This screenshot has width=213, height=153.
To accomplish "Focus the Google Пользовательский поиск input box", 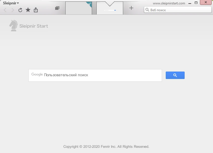I will 95,75.
